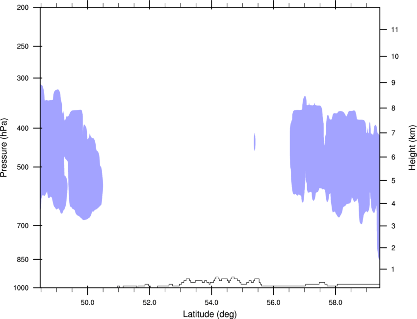Click the 7 km height label
This screenshot has height=319, width=417.
click(393, 133)
